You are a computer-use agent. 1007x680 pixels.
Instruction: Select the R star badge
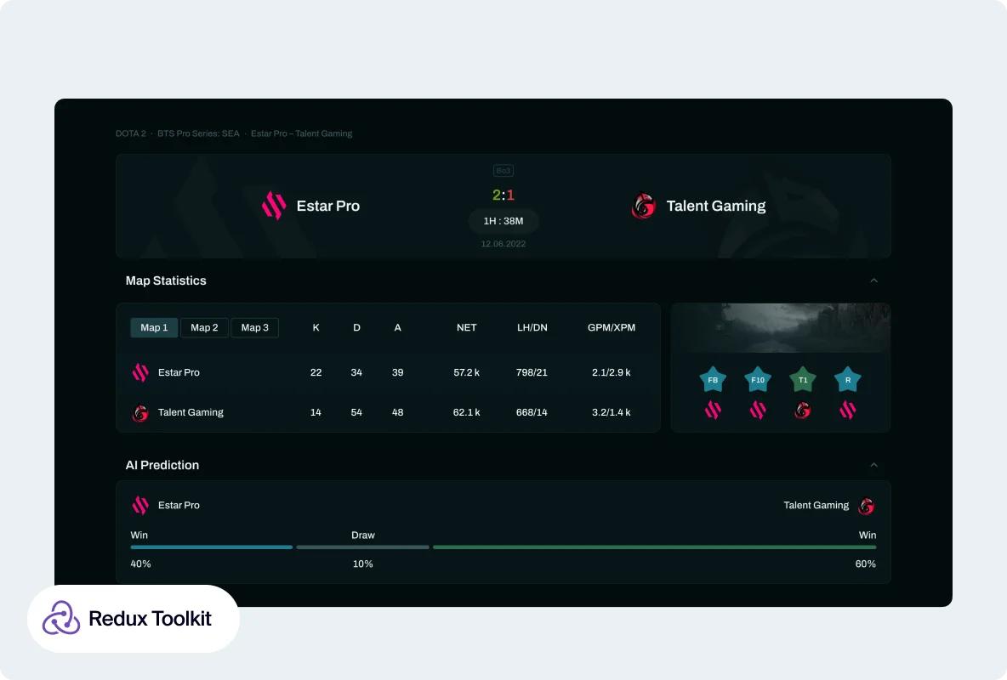[848, 379]
